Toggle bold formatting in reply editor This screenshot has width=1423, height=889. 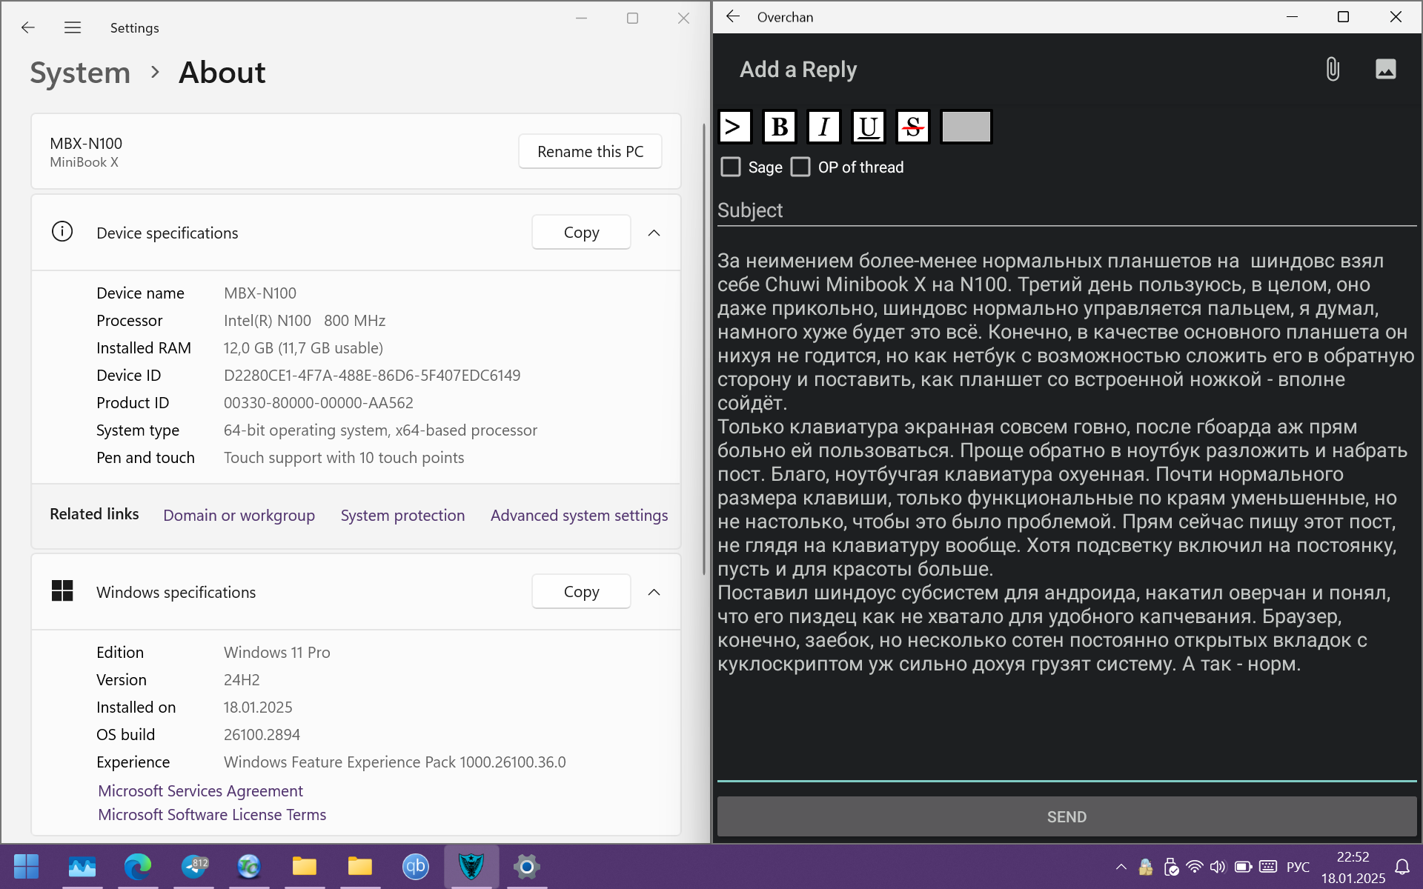click(x=779, y=127)
